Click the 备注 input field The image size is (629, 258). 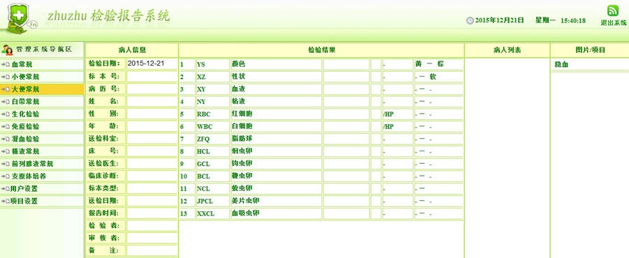tap(152, 250)
